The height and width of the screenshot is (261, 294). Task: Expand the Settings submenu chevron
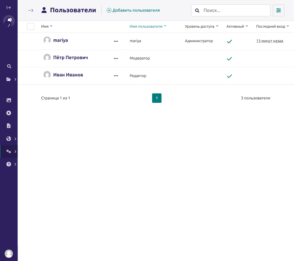pyautogui.click(x=15, y=151)
